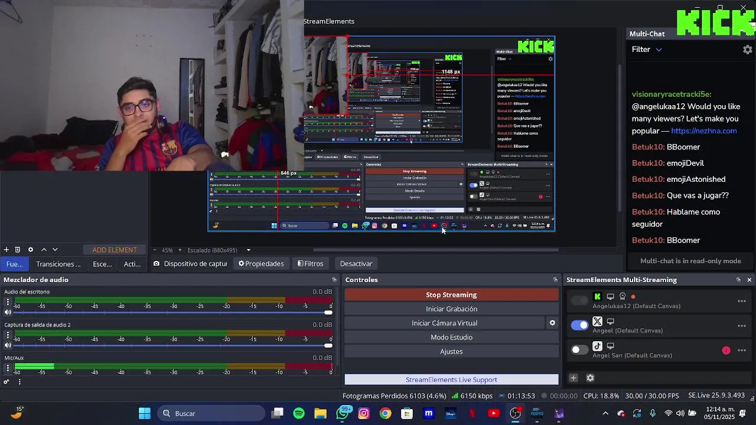Open source properties gear beside trash icon

click(x=31, y=250)
